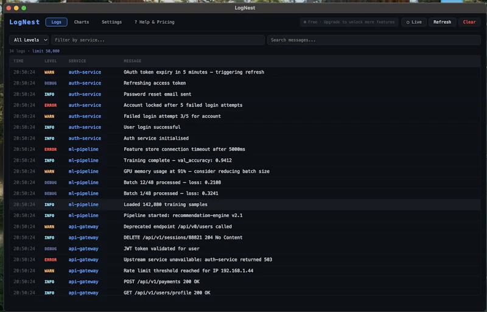
Task: Select 'GPU memory usage at 91%' message
Action: tap(197, 171)
